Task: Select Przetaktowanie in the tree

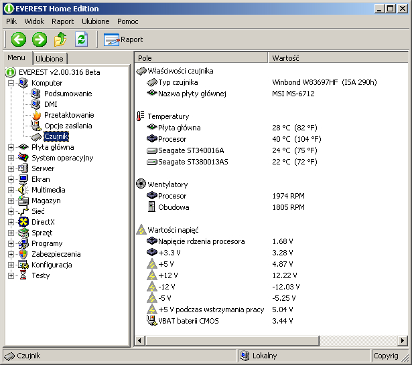Action: click(x=69, y=115)
